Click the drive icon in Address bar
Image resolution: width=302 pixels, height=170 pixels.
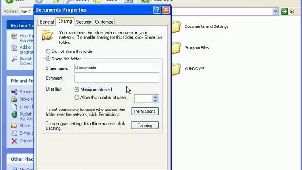pyautogui.click(x=24, y=11)
